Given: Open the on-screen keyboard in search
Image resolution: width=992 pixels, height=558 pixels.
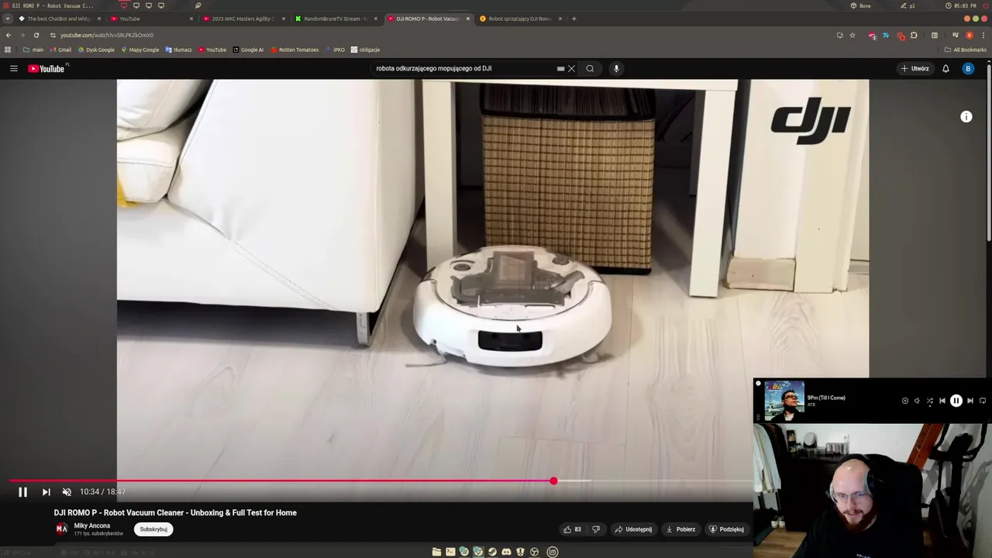Looking at the screenshot, I should tap(560, 68).
